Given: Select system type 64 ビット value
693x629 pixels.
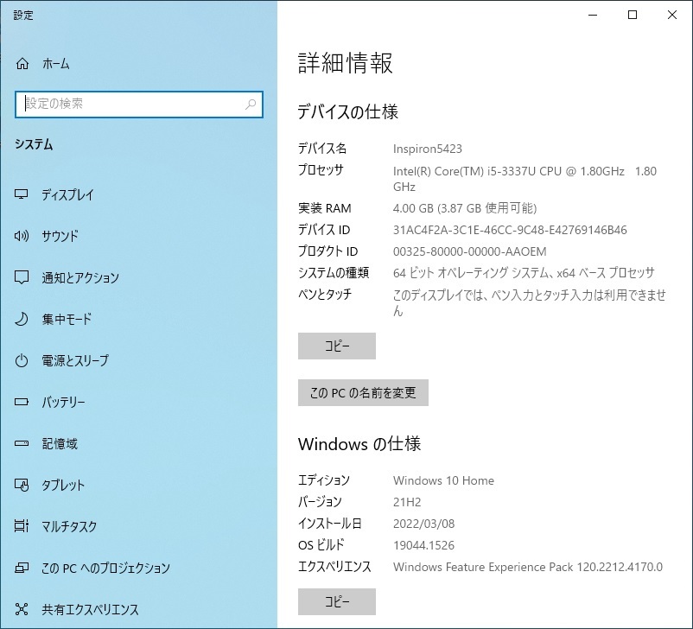Looking at the screenshot, I should tap(524, 273).
